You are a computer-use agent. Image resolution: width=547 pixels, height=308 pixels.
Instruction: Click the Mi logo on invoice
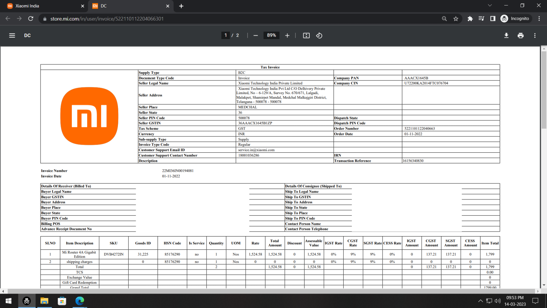pyautogui.click(x=89, y=116)
